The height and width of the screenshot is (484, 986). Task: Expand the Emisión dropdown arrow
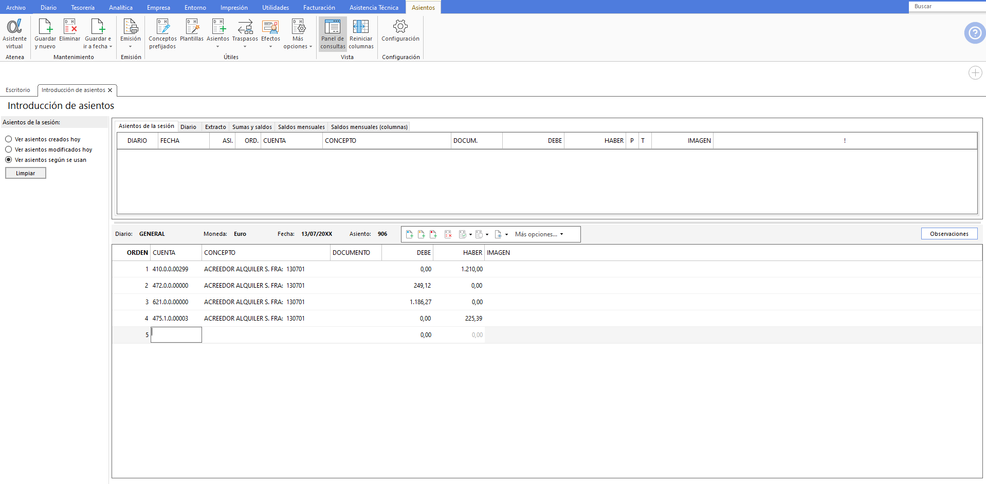(x=131, y=47)
